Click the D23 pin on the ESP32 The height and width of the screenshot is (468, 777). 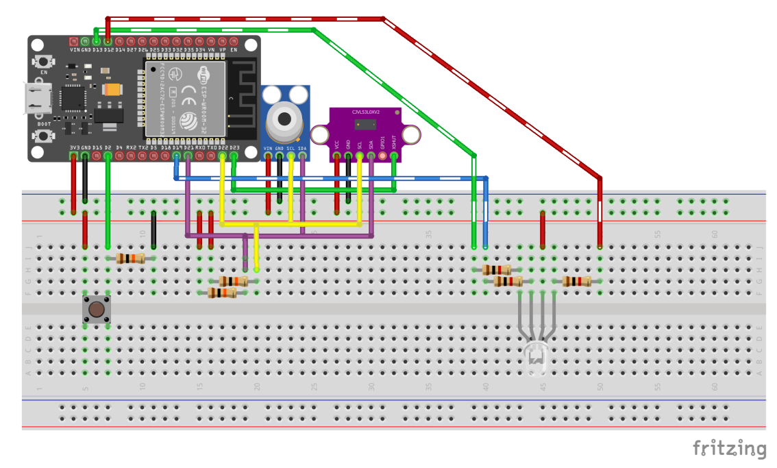(234, 156)
